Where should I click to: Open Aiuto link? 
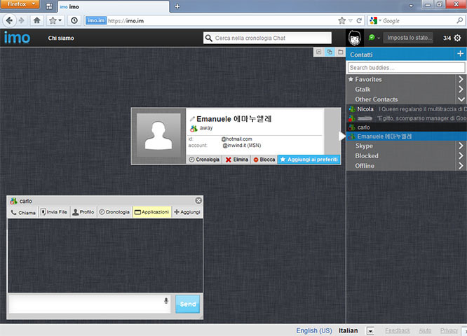pyautogui.click(x=425, y=330)
